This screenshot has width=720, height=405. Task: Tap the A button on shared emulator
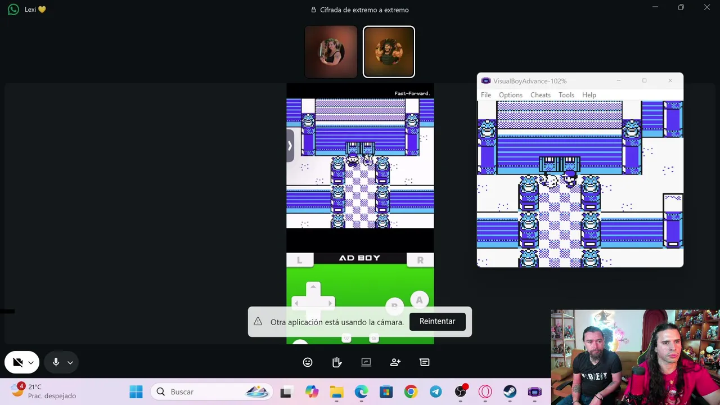click(x=419, y=300)
